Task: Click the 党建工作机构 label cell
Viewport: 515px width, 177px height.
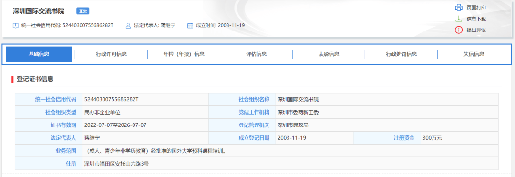Action: [242, 112]
